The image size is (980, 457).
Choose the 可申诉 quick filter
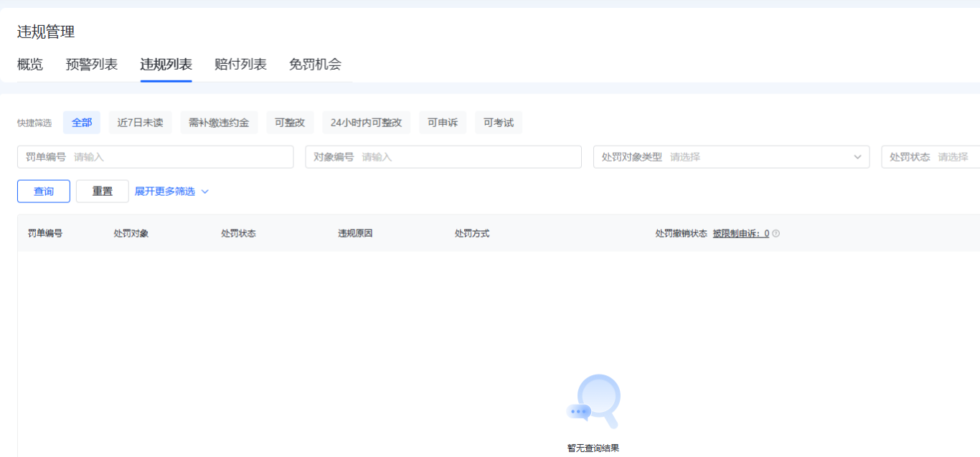pyautogui.click(x=443, y=123)
